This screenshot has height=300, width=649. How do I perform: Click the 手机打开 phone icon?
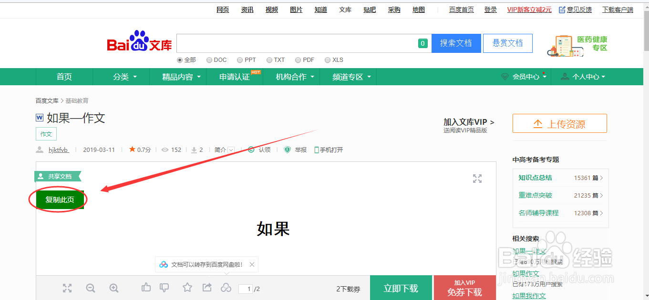[x=317, y=150]
